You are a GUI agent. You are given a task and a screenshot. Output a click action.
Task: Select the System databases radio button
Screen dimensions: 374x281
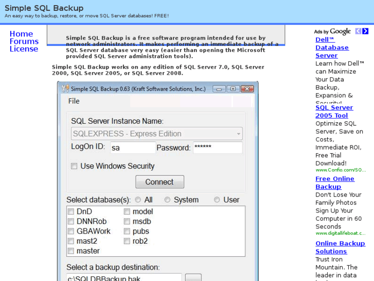tap(167, 200)
